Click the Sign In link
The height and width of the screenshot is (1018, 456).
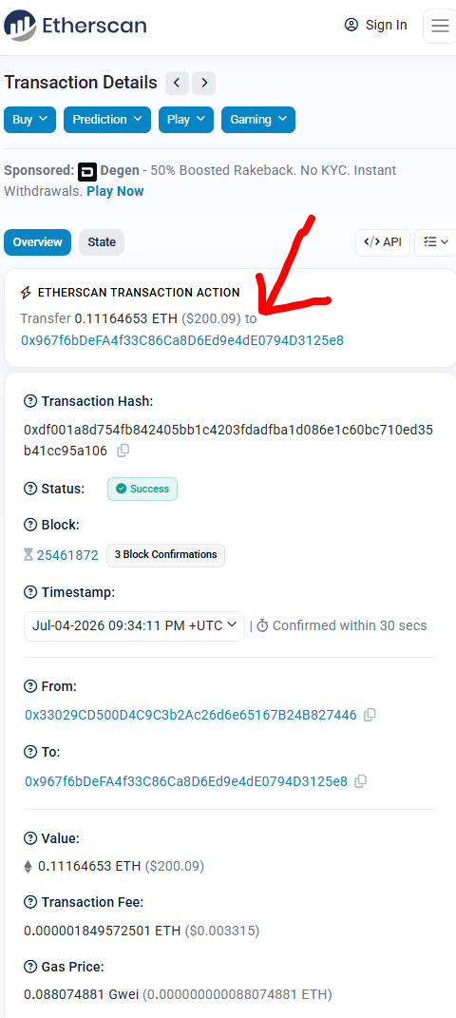pyautogui.click(x=375, y=25)
